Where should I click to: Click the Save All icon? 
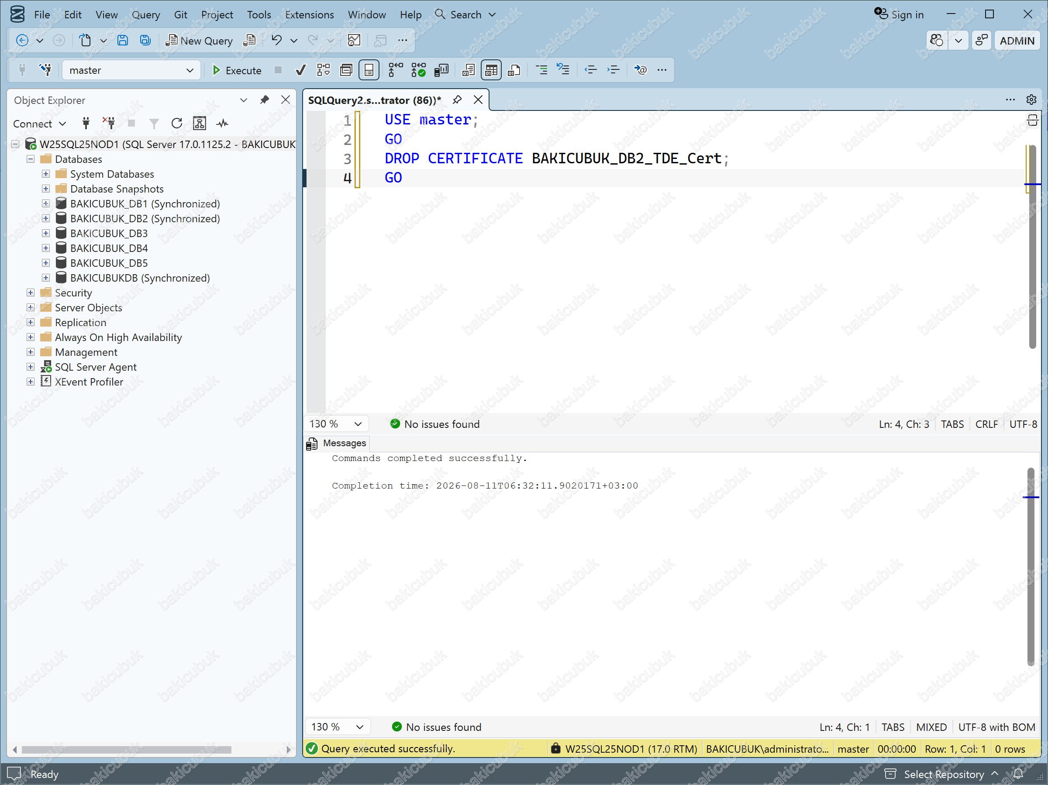pyautogui.click(x=145, y=40)
